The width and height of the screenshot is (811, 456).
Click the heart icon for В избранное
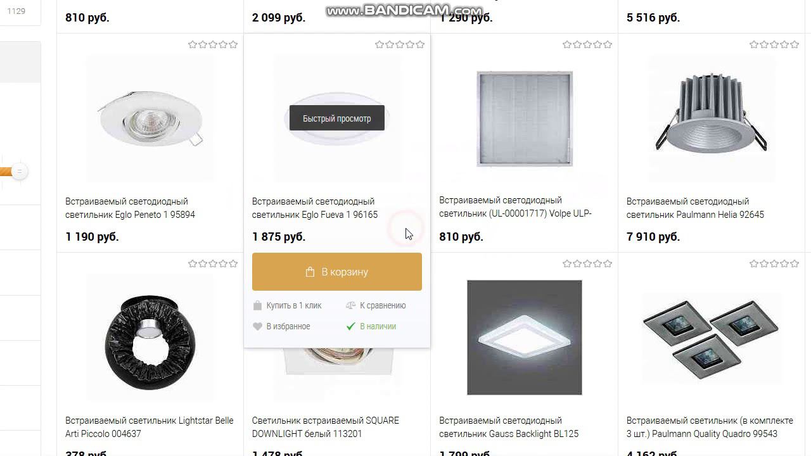pos(257,327)
